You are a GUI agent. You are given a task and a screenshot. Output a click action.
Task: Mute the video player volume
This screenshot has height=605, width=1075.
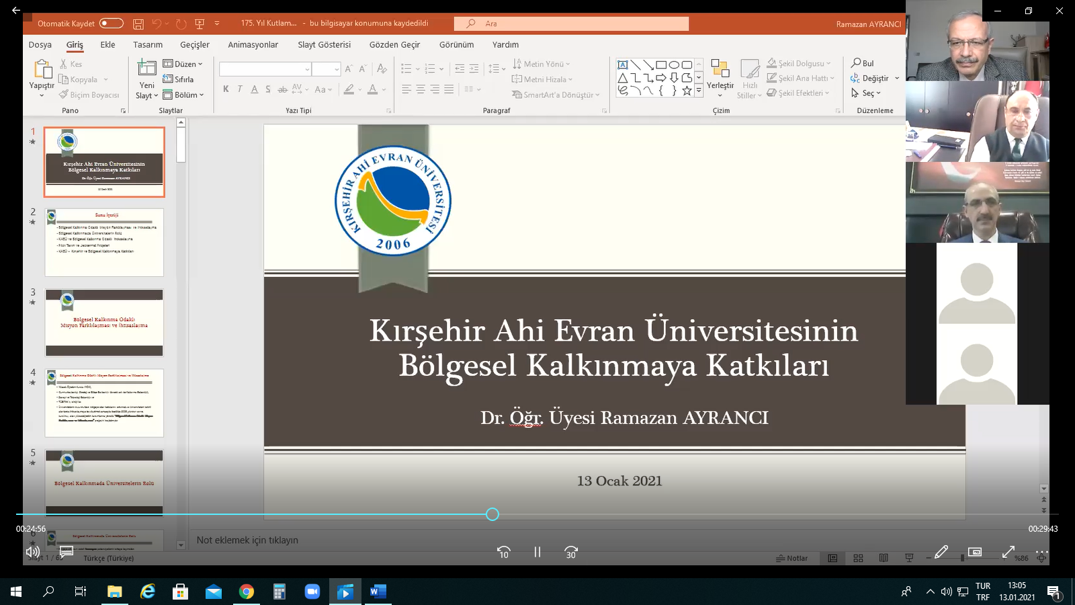(x=32, y=552)
